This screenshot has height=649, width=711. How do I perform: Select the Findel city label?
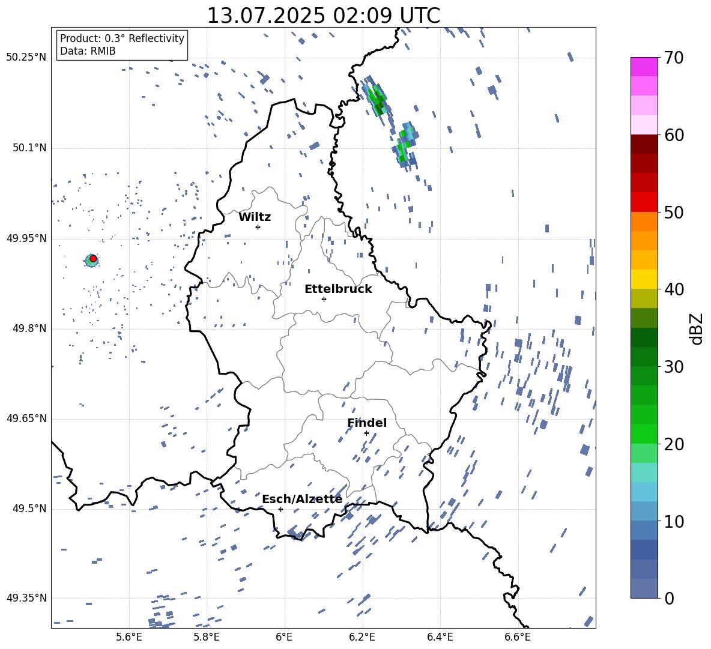[367, 423]
